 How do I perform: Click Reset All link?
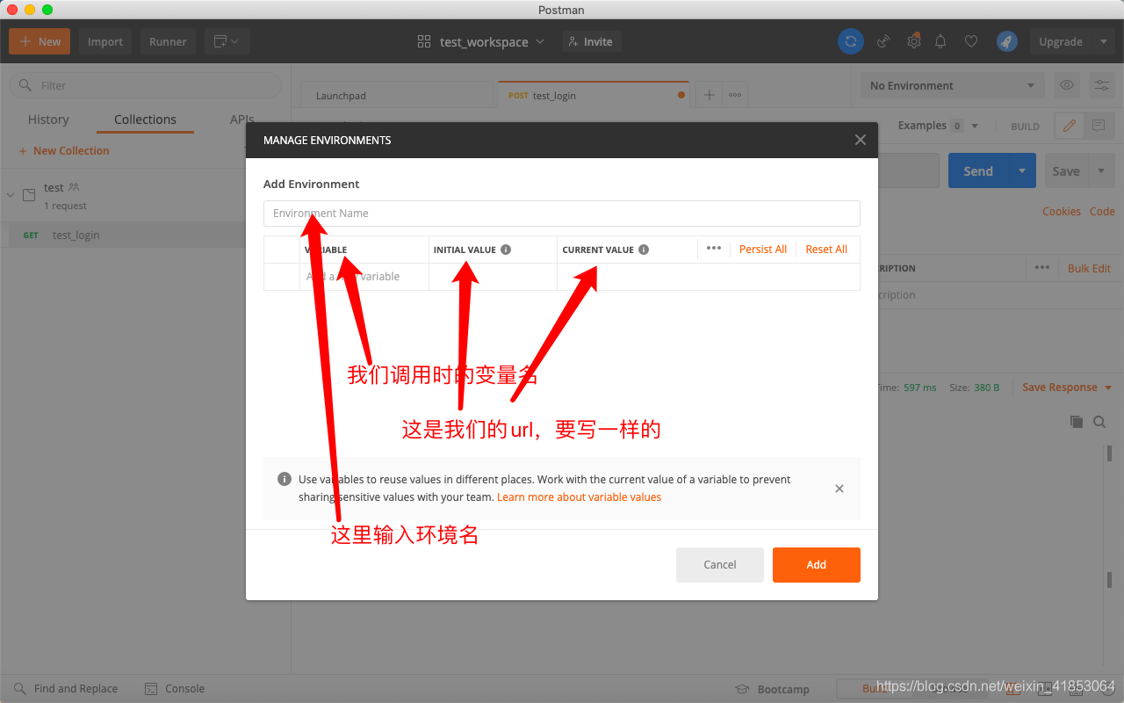[x=826, y=250]
